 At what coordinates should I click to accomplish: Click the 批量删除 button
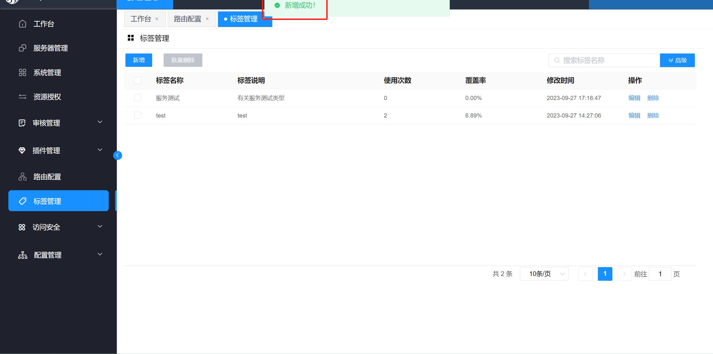point(183,60)
